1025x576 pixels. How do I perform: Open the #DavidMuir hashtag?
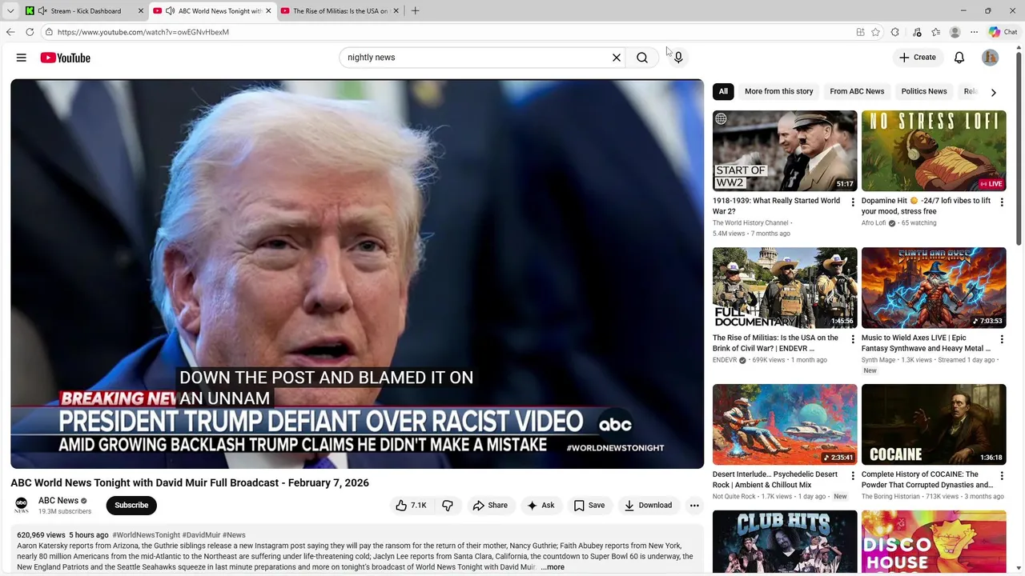201,535
